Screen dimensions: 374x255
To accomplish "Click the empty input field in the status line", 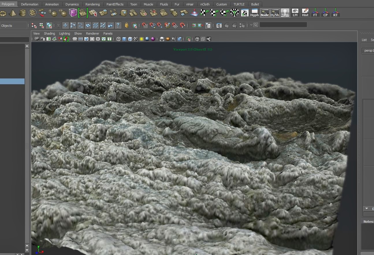I will click(x=283, y=25).
